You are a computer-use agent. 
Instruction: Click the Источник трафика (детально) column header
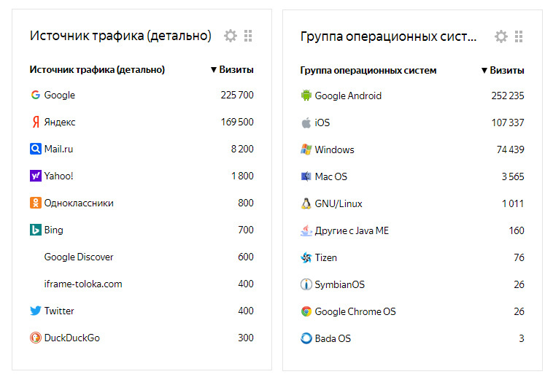pyautogui.click(x=97, y=70)
